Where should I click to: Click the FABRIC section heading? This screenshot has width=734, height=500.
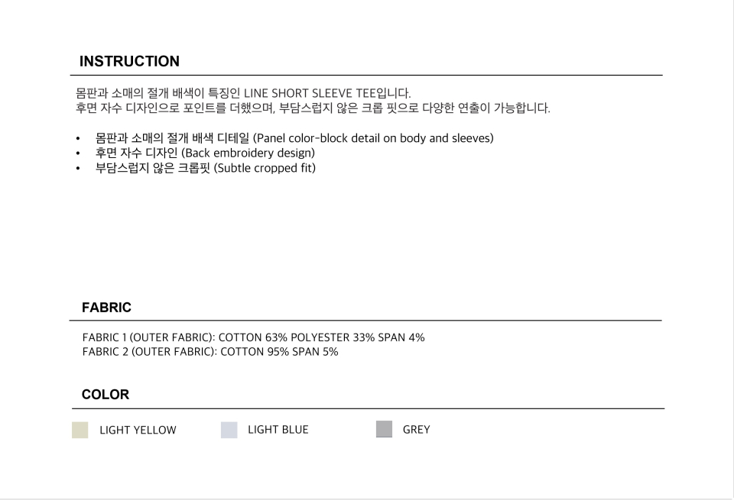pos(106,308)
